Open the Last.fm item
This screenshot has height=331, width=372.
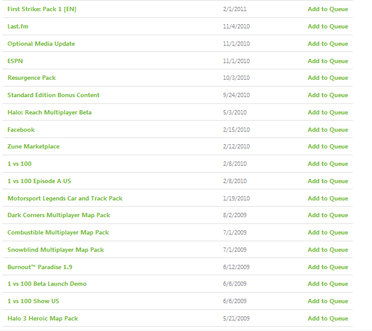(x=18, y=27)
